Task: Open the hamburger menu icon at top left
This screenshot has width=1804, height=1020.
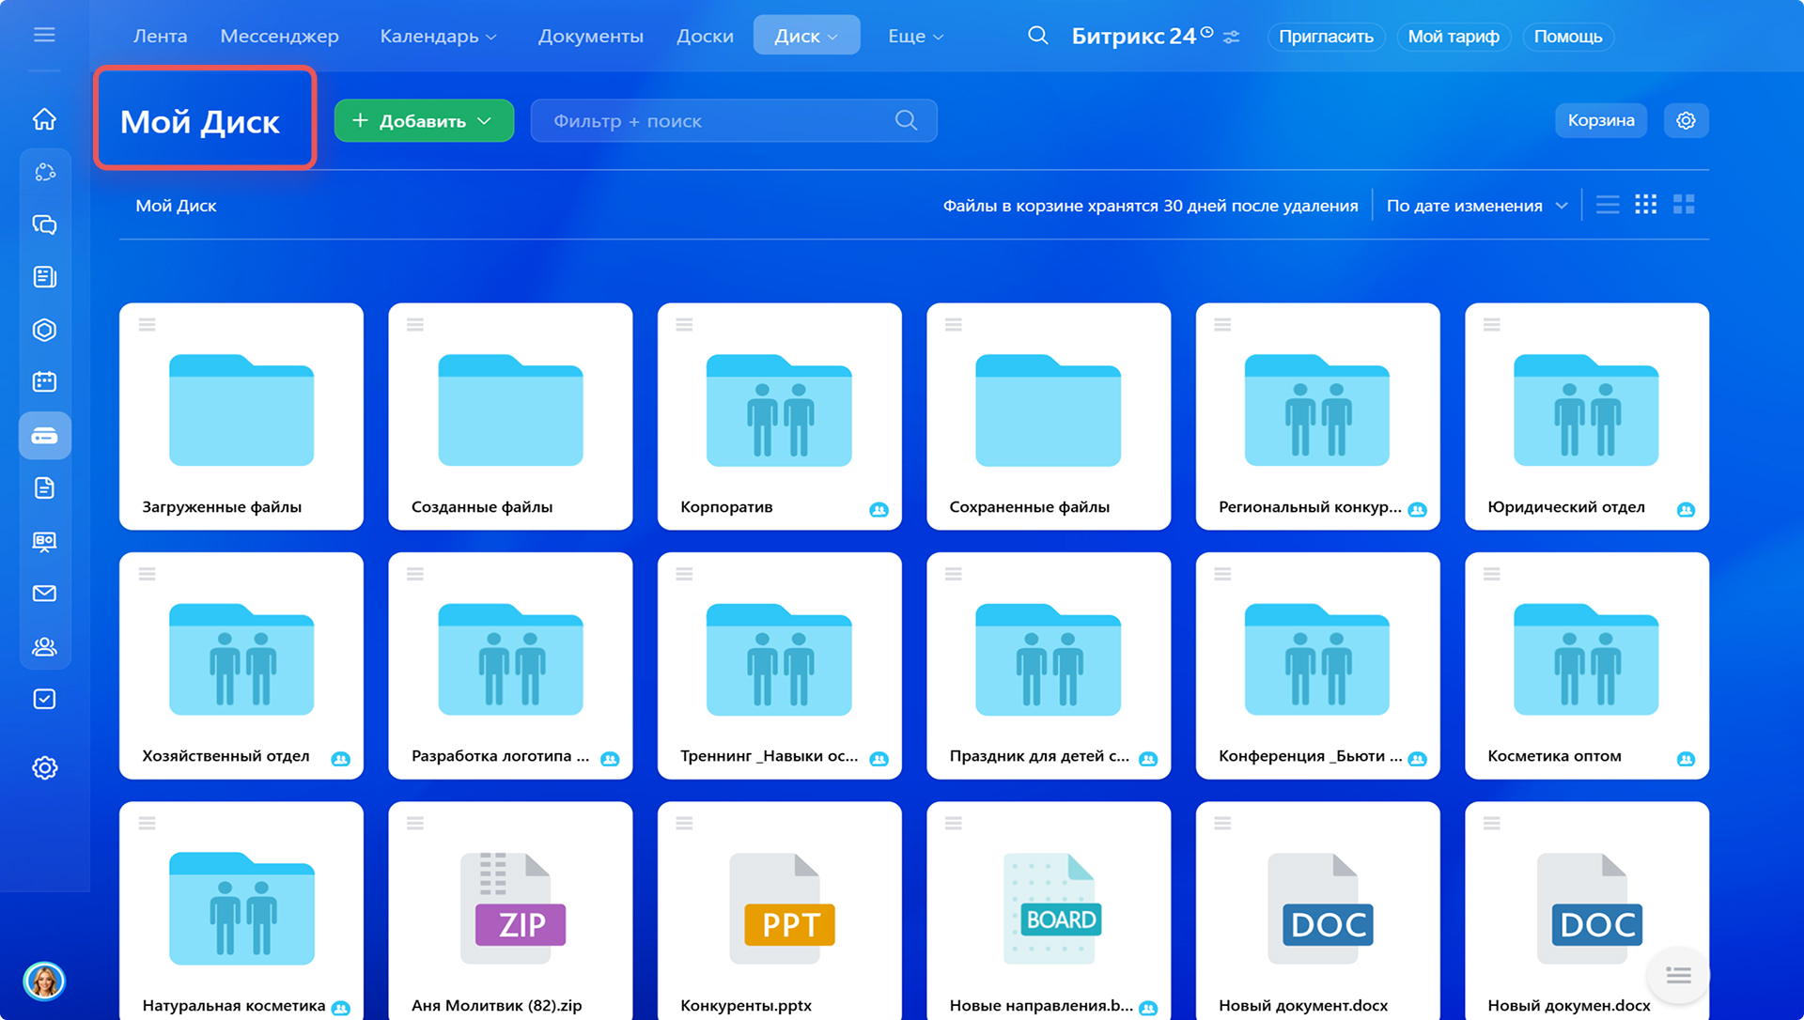Action: click(x=44, y=35)
